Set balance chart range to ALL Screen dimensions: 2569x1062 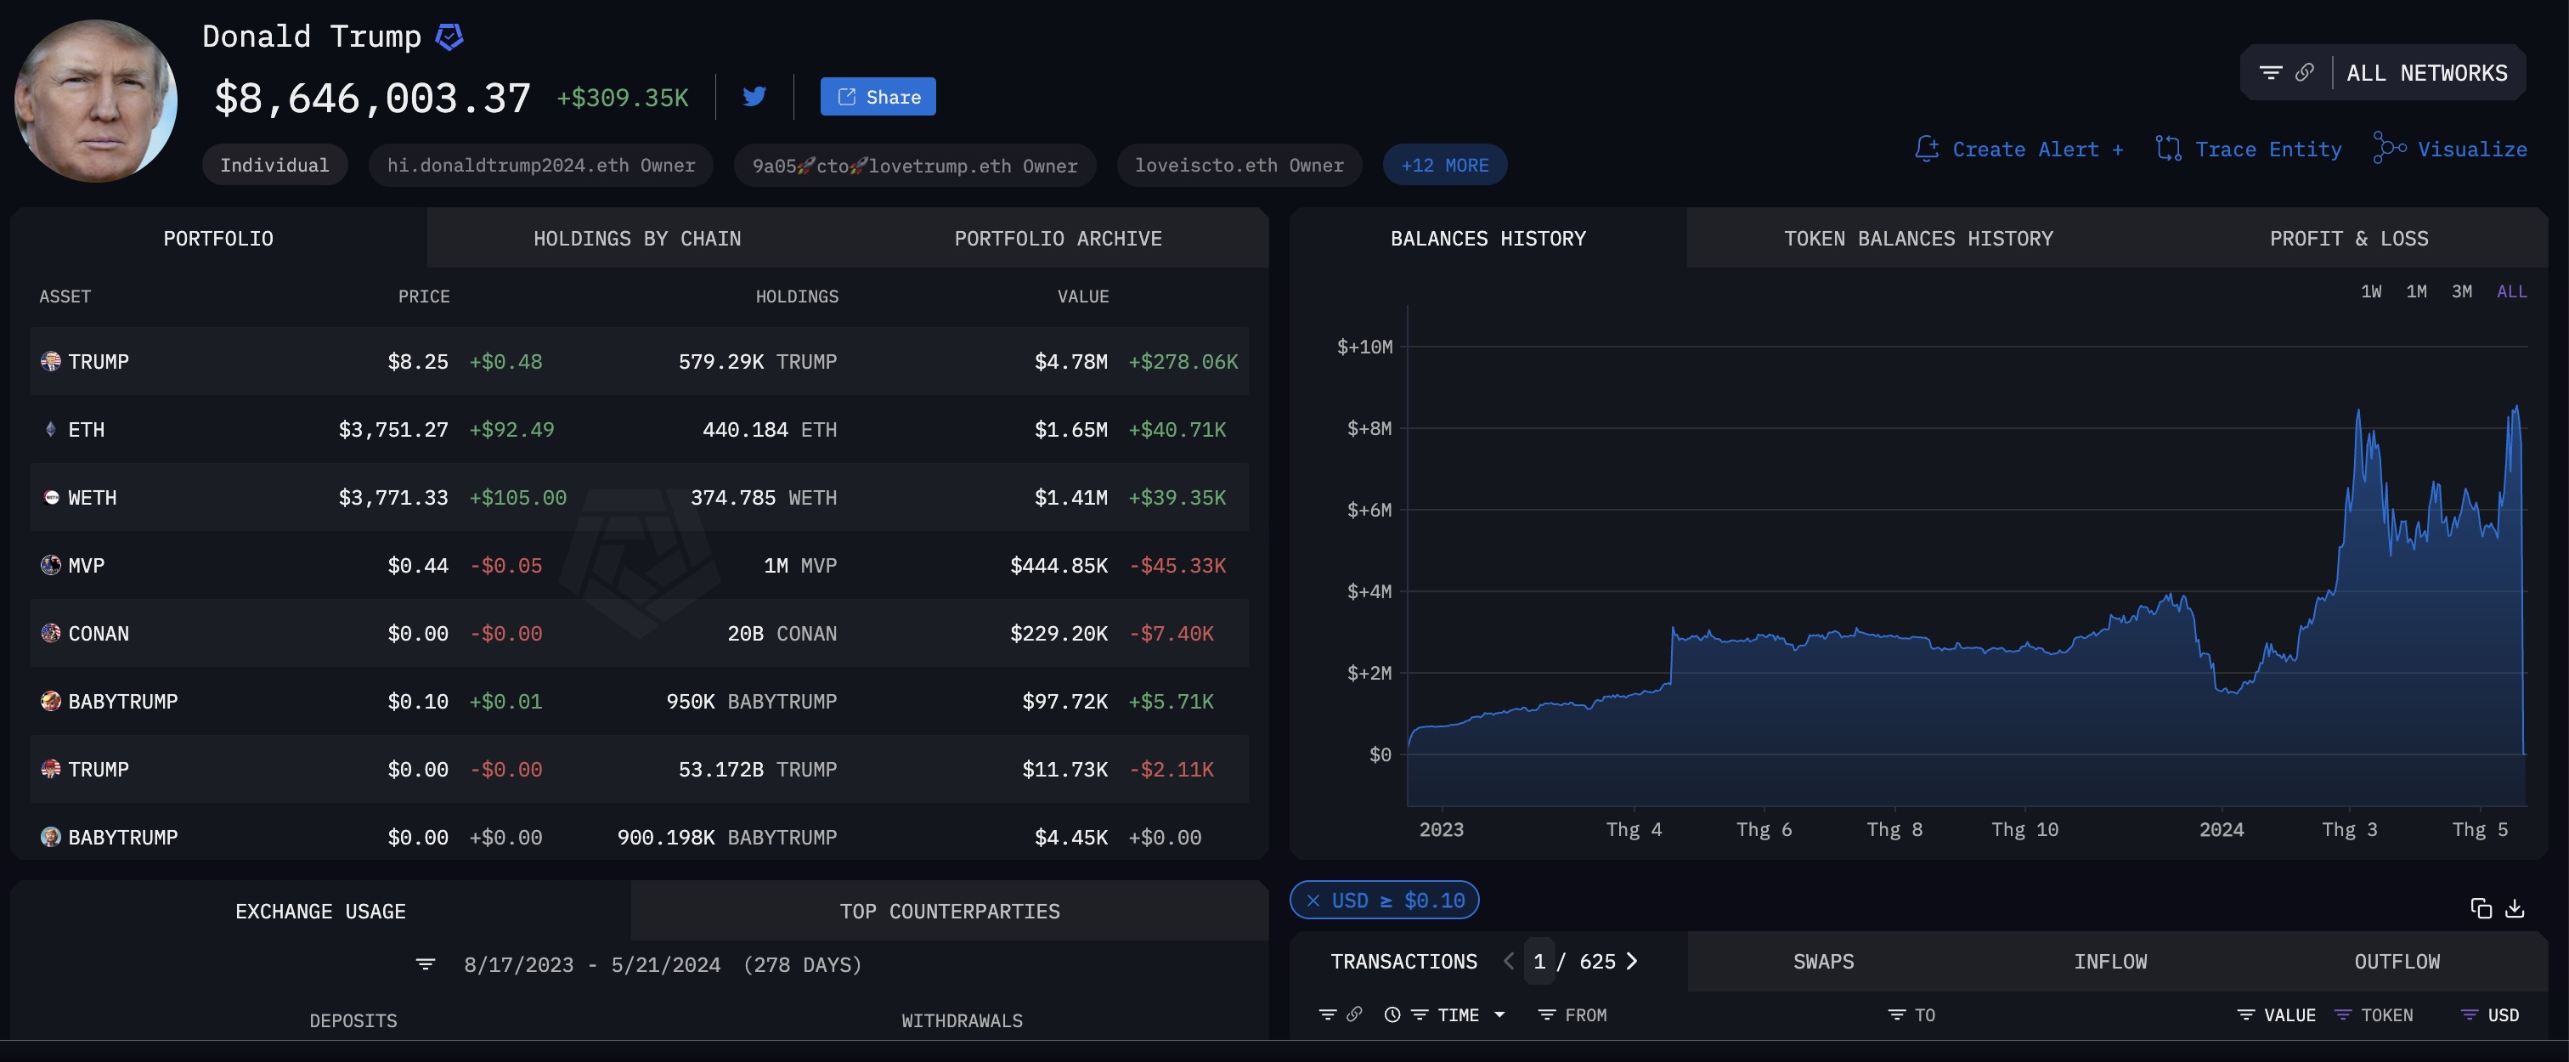pos(2512,291)
